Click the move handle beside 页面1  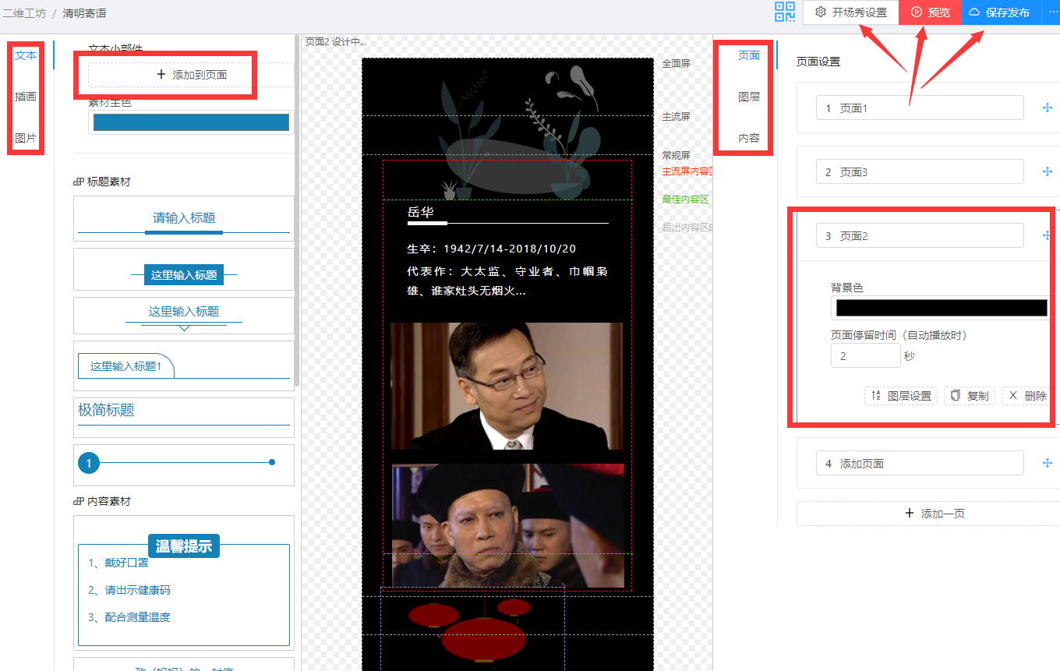click(x=1047, y=108)
